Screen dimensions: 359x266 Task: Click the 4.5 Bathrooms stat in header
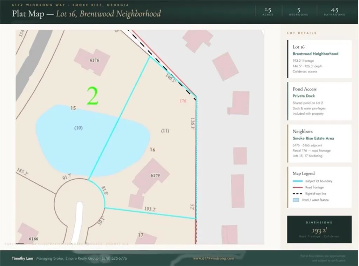pyautogui.click(x=334, y=12)
